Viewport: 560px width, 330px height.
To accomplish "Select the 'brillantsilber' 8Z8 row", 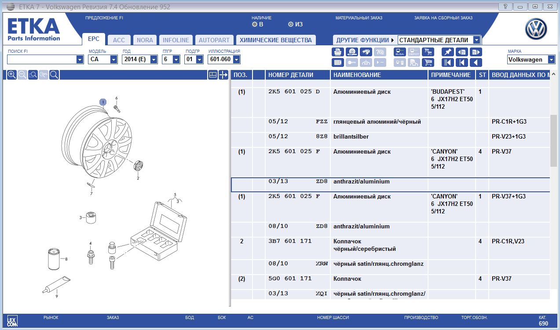I will coord(390,139).
